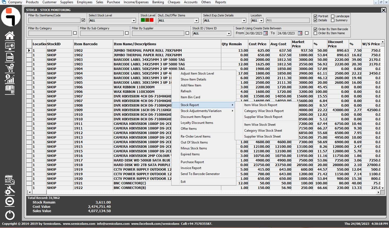This screenshot has height=228, width=389.
Task: Open the settings wrench and gear icon
Action: coord(10,190)
